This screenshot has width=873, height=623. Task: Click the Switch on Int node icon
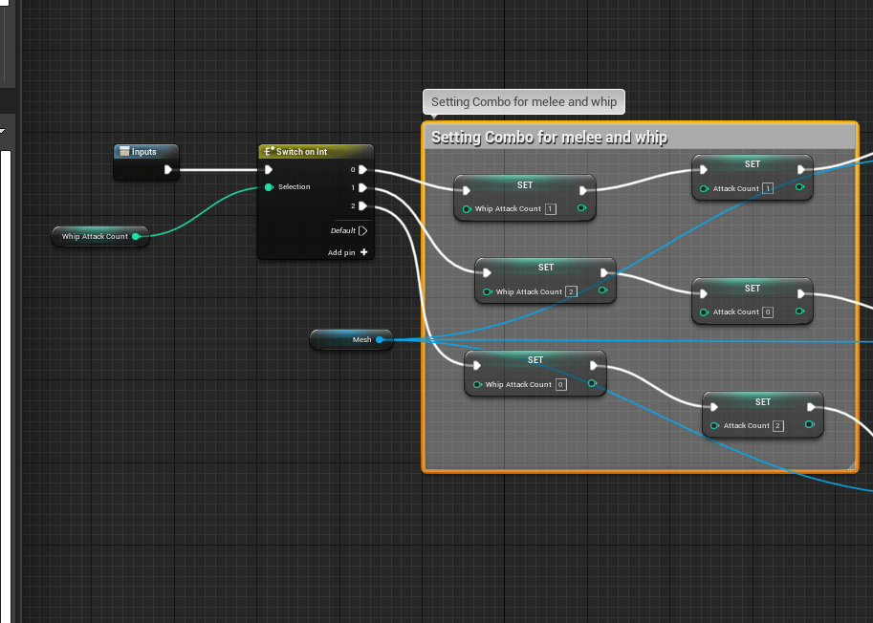coord(268,152)
